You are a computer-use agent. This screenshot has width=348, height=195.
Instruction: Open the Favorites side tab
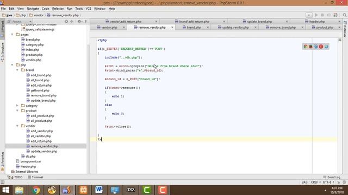coord(2,161)
